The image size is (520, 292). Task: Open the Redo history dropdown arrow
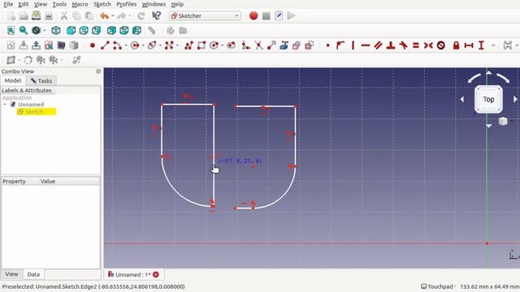(130, 16)
